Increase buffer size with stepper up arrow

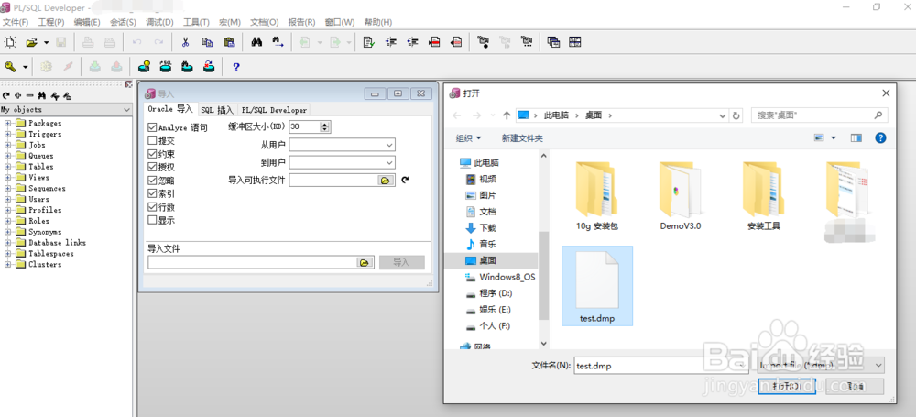[325, 124]
